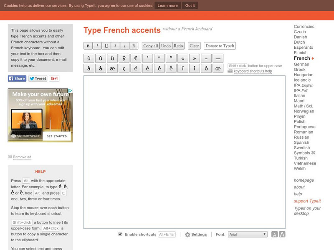
Task: Click inside the text editing area
Action: pyautogui.click(x=184, y=150)
